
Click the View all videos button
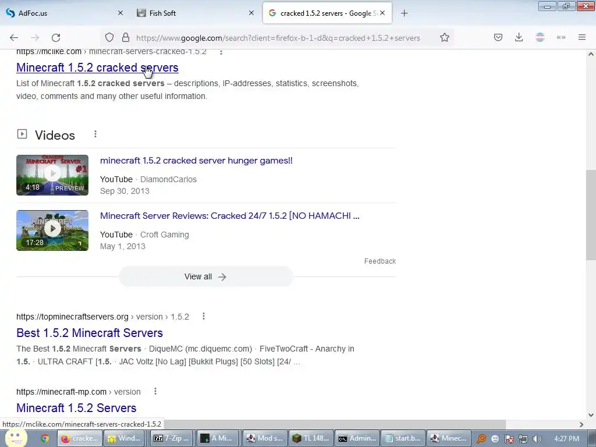tap(205, 276)
